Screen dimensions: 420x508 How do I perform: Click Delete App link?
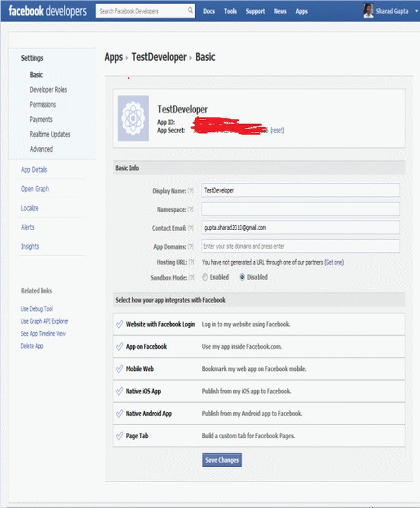point(32,346)
